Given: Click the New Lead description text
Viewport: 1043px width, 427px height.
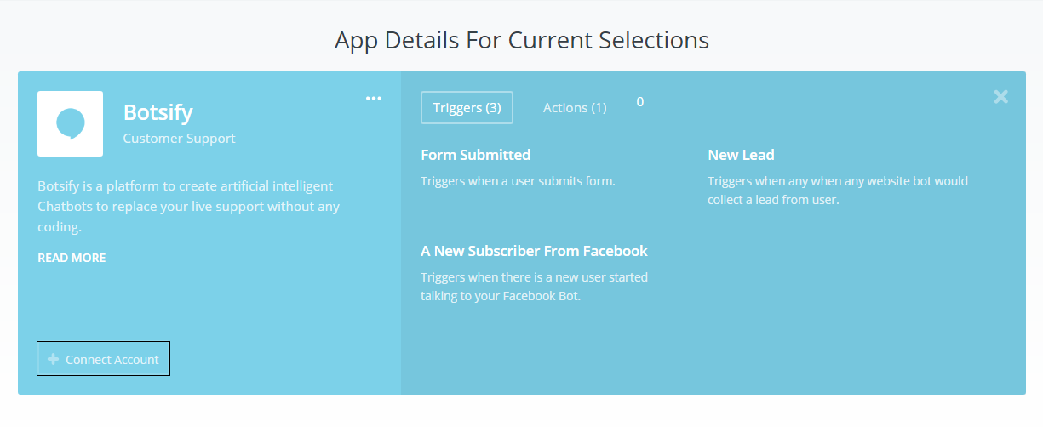Looking at the screenshot, I should pyautogui.click(x=838, y=191).
